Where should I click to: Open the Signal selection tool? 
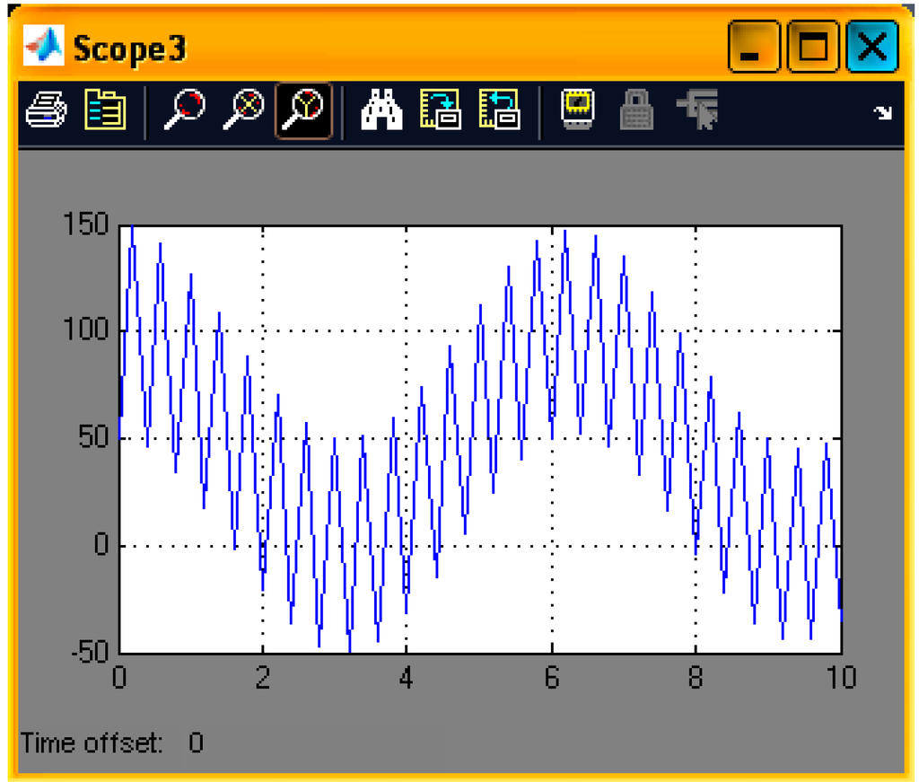697,111
